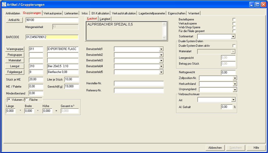Click into the BARCODE input field
Viewport: 268px width, 153px height.
click(x=52, y=37)
